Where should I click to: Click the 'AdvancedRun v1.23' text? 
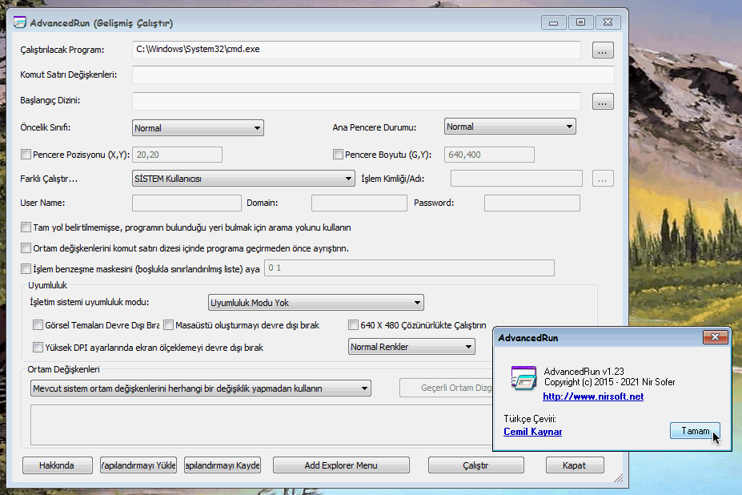pos(584,372)
